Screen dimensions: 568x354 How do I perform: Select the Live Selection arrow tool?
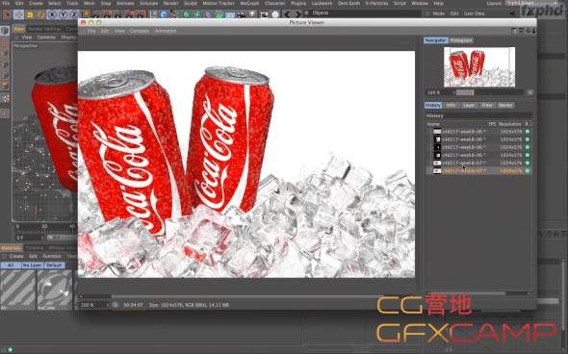click(x=8, y=14)
